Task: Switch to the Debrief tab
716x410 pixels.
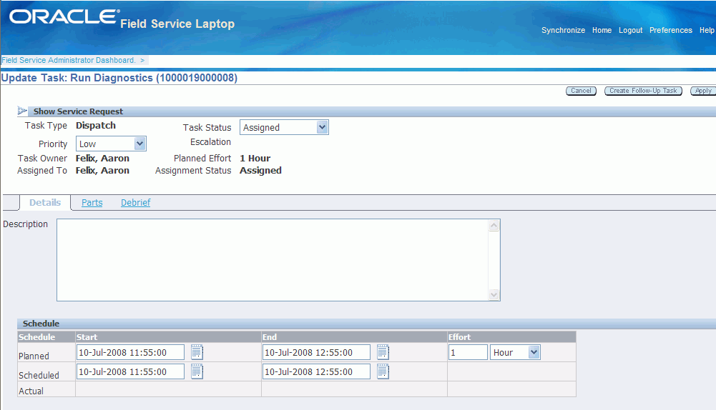Action: click(x=136, y=202)
